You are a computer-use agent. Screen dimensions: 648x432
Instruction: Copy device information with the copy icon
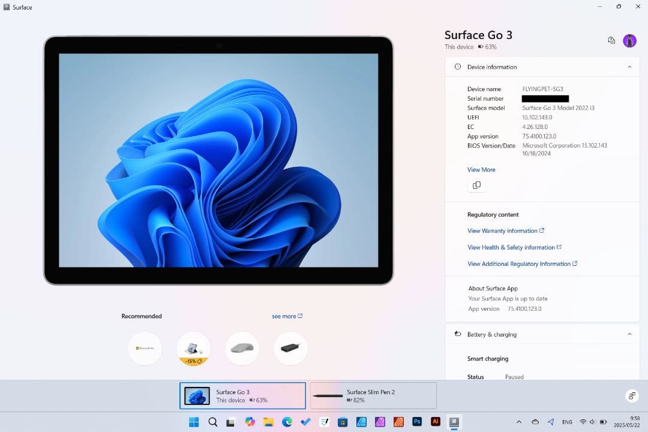click(x=476, y=185)
